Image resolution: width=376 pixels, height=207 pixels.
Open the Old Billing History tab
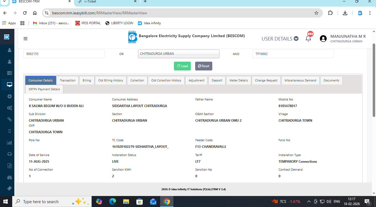(x=111, y=80)
